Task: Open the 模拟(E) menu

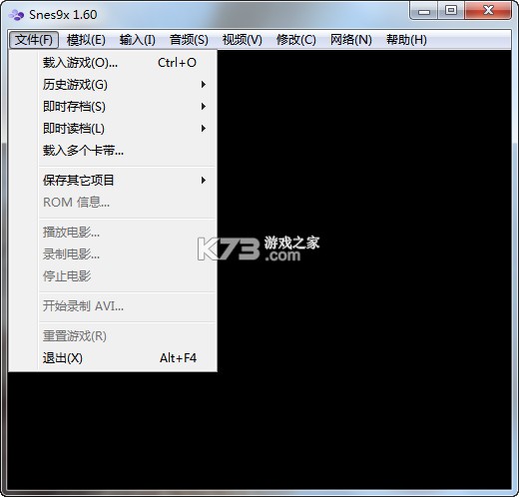Action: (x=86, y=40)
